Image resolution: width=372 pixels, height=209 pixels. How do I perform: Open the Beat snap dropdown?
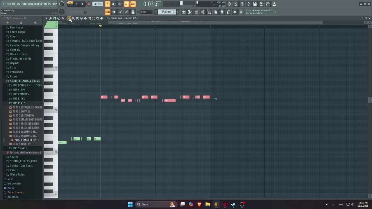click(x=146, y=12)
